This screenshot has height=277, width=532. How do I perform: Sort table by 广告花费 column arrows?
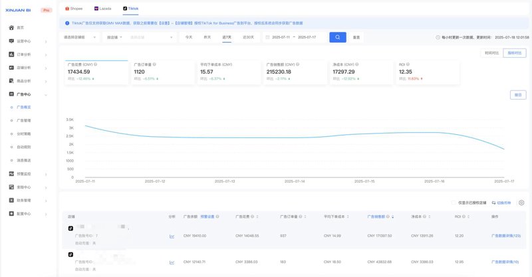(257, 217)
